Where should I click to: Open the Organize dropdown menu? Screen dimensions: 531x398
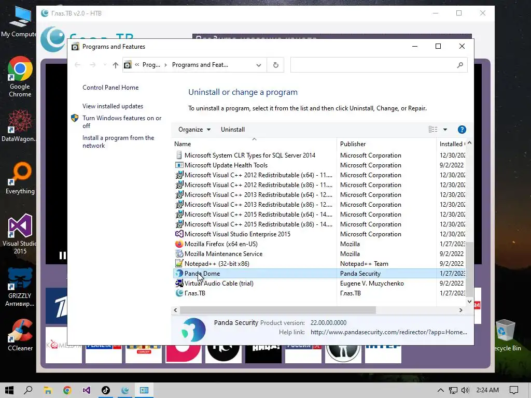pyautogui.click(x=194, y=130)
